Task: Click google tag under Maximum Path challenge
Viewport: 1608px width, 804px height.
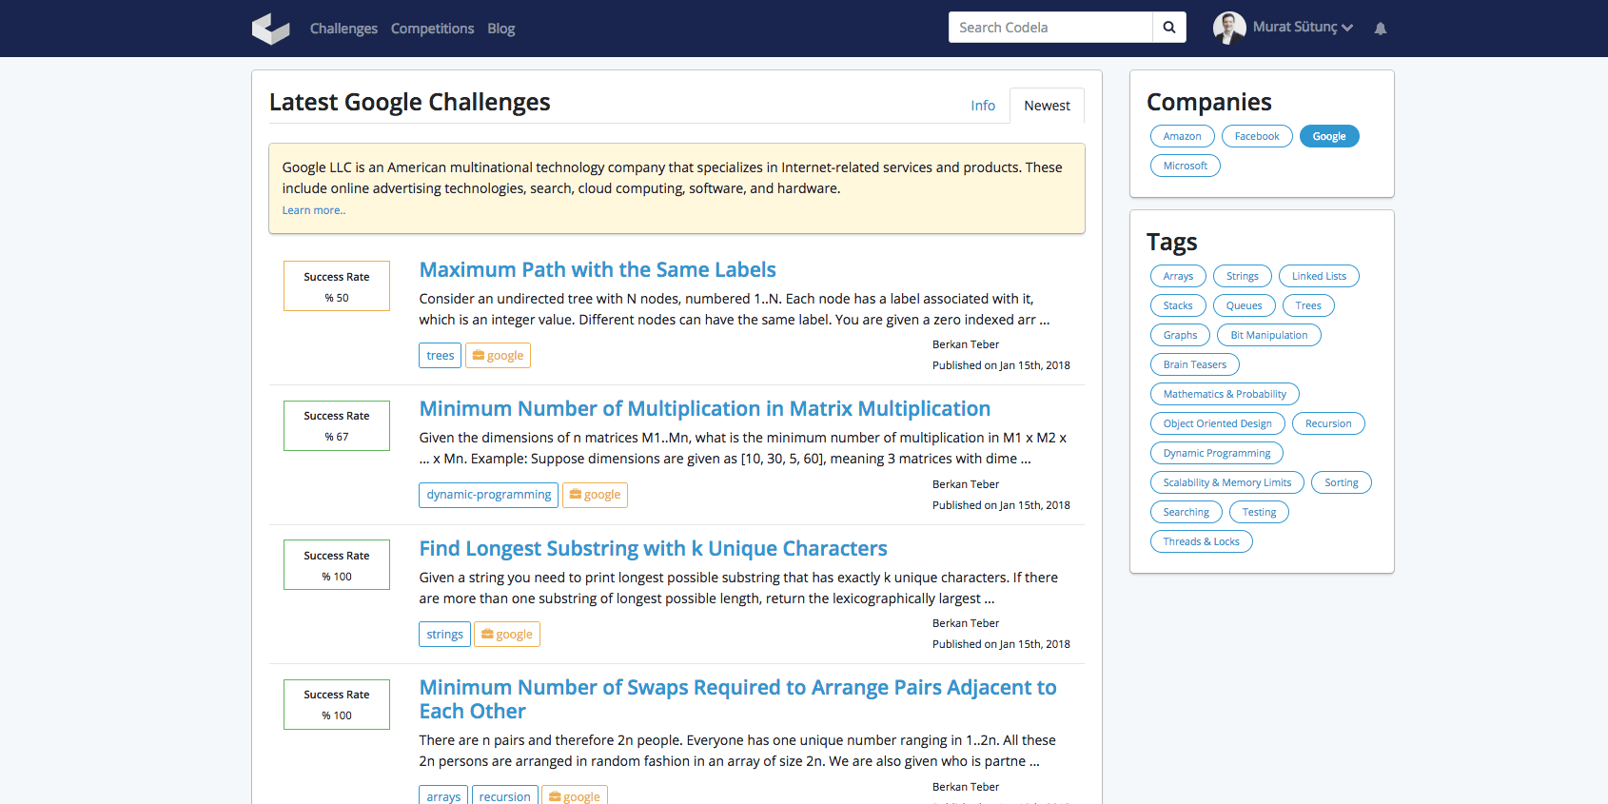Action: tap(498, 356)
